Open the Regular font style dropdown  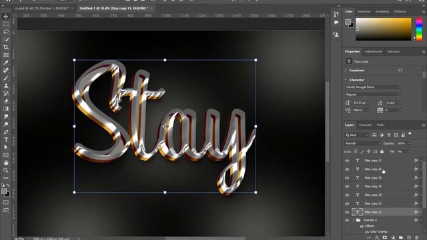pyautogui.click(x=373, y=95)
